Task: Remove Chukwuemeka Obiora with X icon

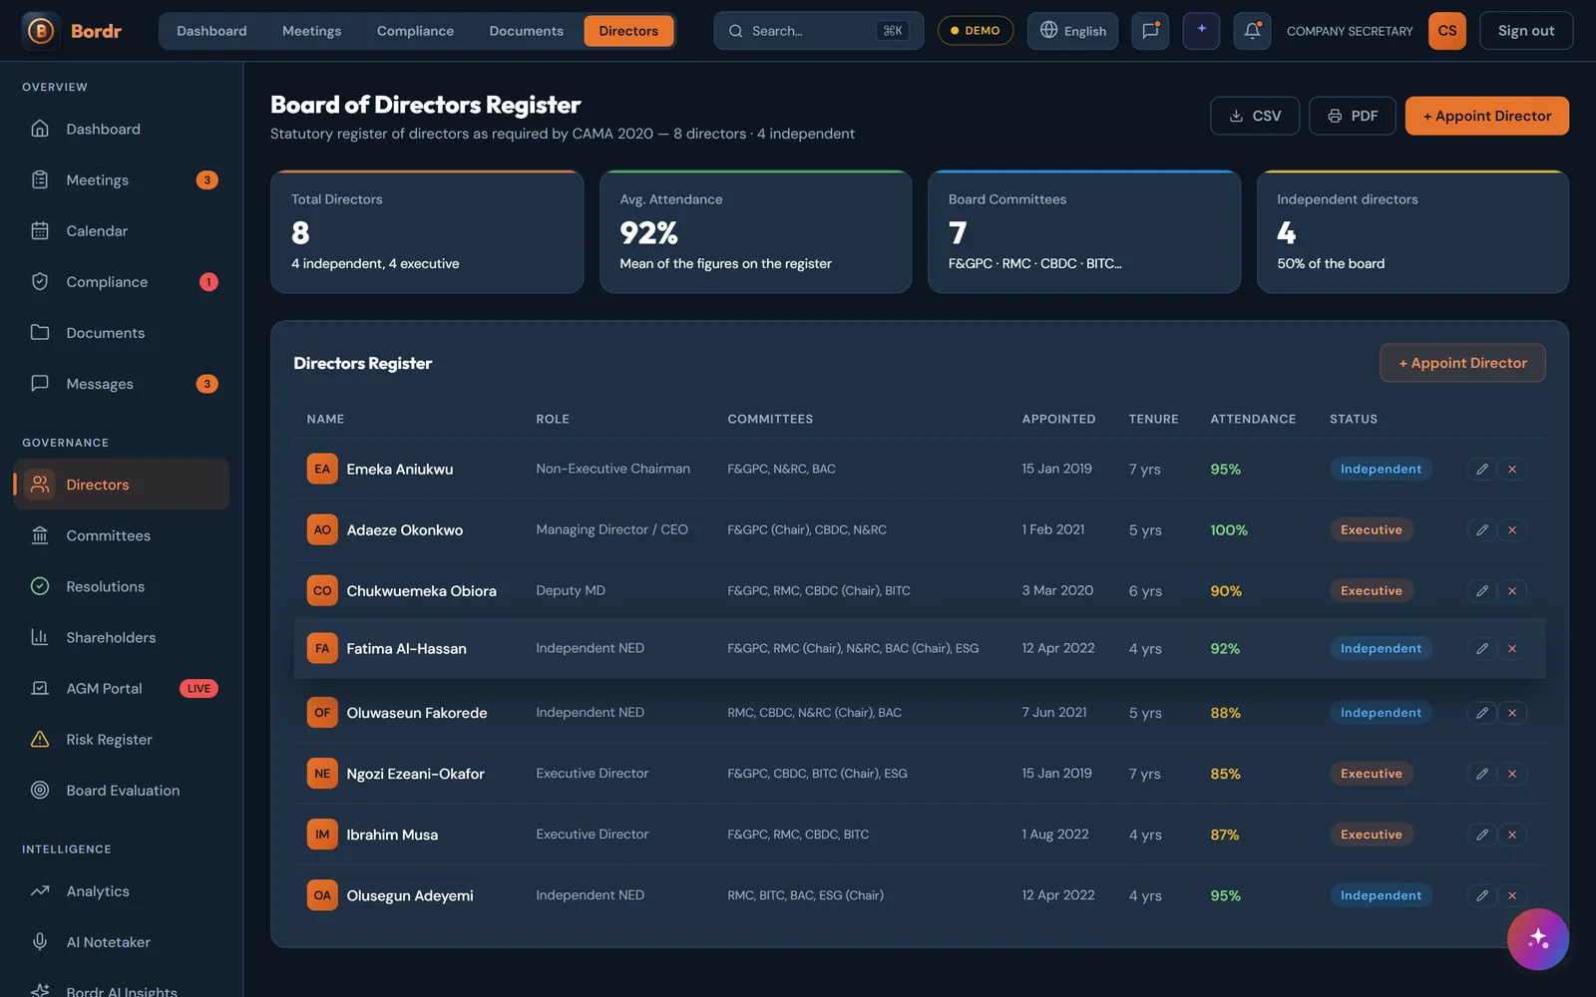Action: (x=1512, y=590)
